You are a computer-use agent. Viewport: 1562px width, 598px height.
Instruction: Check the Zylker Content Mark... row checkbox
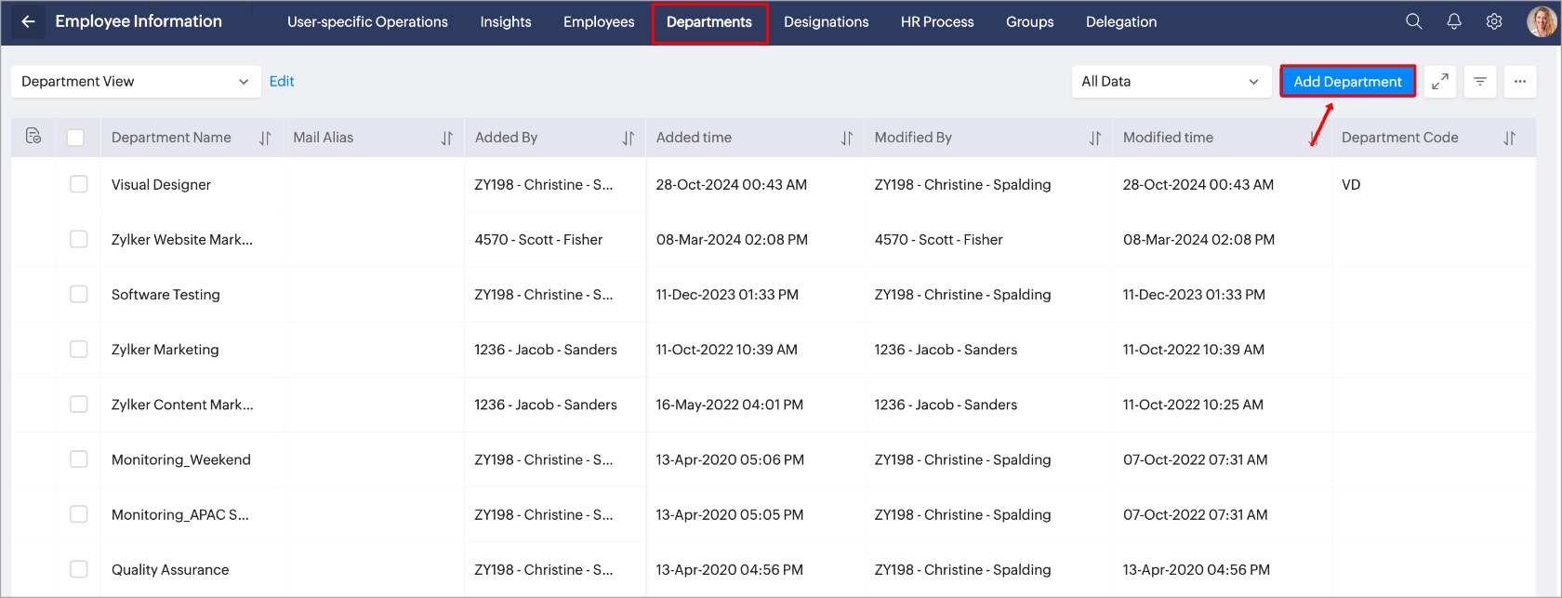point(79,404)
